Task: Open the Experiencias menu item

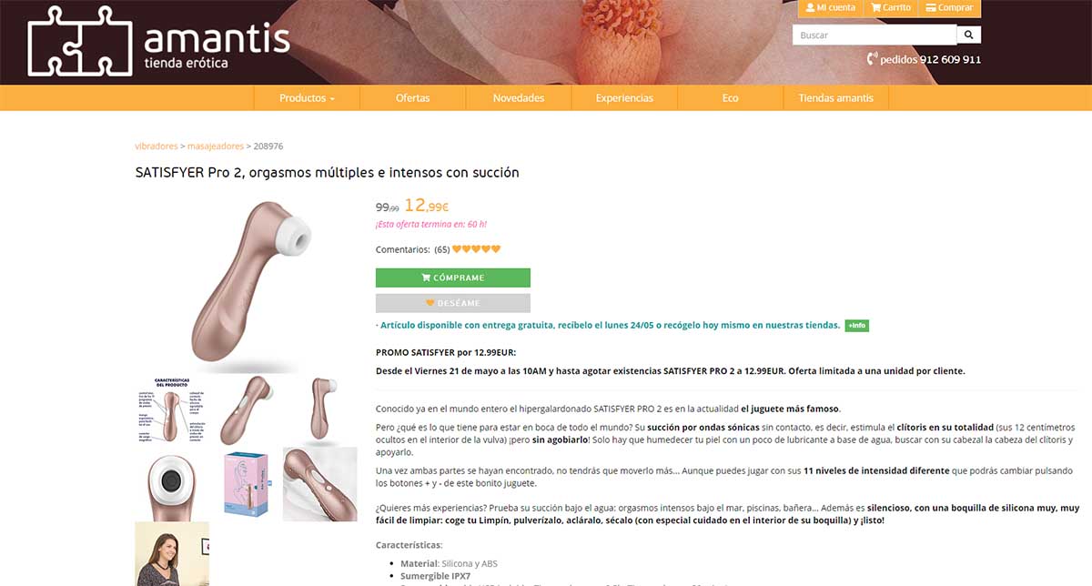Action: 624,98
